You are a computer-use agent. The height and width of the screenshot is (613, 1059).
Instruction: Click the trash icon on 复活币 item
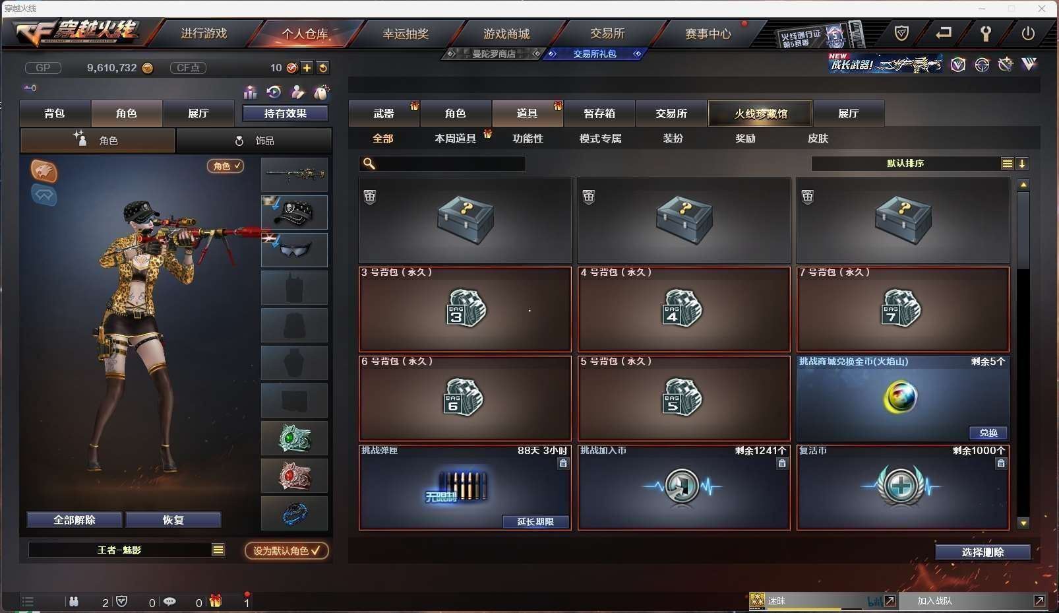[x=1001, y=463]
